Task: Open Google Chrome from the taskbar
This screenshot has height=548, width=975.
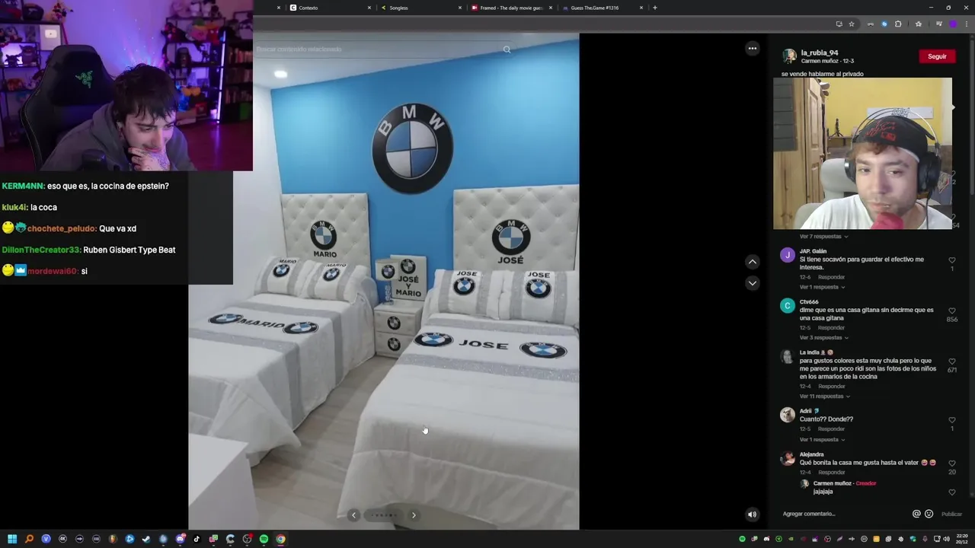Action: point(281,540)
